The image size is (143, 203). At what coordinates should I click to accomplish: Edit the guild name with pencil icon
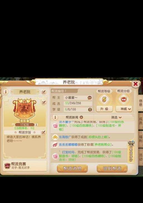tap(44, 92)
